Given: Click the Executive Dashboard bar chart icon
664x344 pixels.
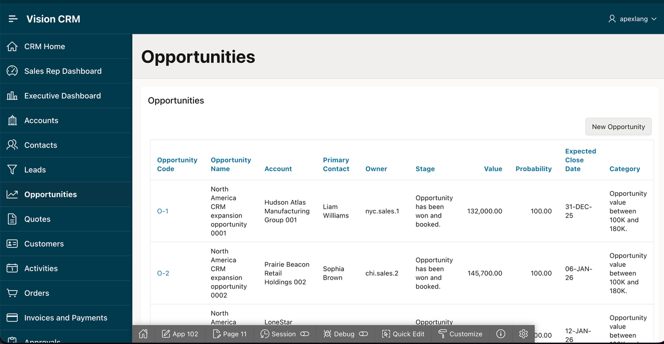Looking at the screenshot, I should (x=12, y=96).
